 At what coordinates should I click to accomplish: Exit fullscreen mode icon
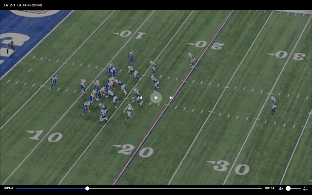click(x=305, y=189)
